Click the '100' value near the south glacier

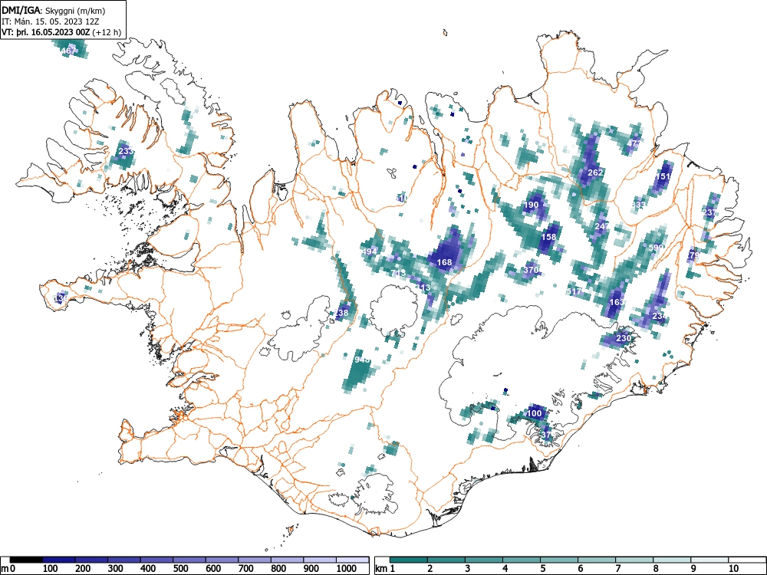pyautogui.click(x=534, y=413)
